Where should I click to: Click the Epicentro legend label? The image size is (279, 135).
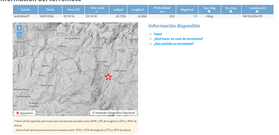coord(26,113)
